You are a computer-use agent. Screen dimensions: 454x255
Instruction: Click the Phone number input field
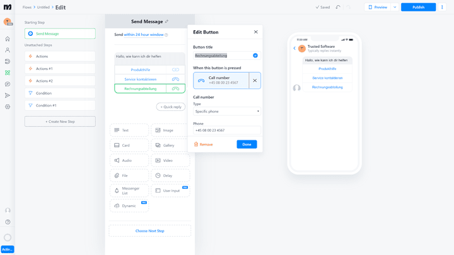(x=227, y=130)
